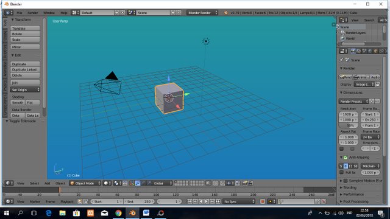This screenshot has width=390, height=219.
Task: Toggle proportional editing icon in 3D header
Action: 216,183
